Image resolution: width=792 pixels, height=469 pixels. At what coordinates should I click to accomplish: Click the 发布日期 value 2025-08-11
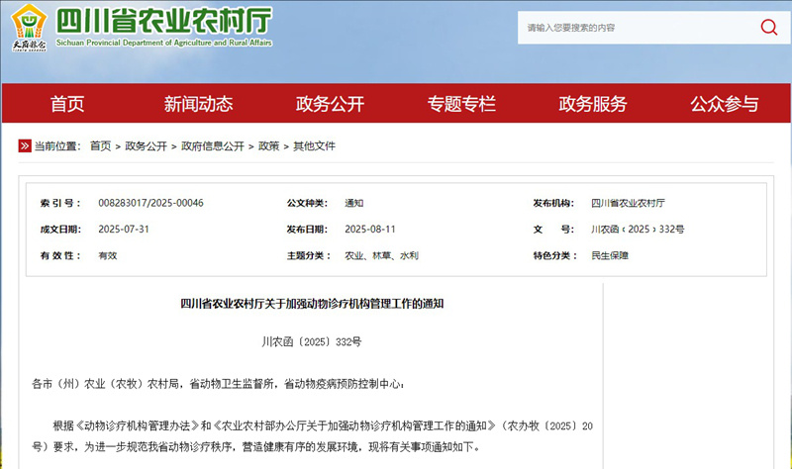369,230
